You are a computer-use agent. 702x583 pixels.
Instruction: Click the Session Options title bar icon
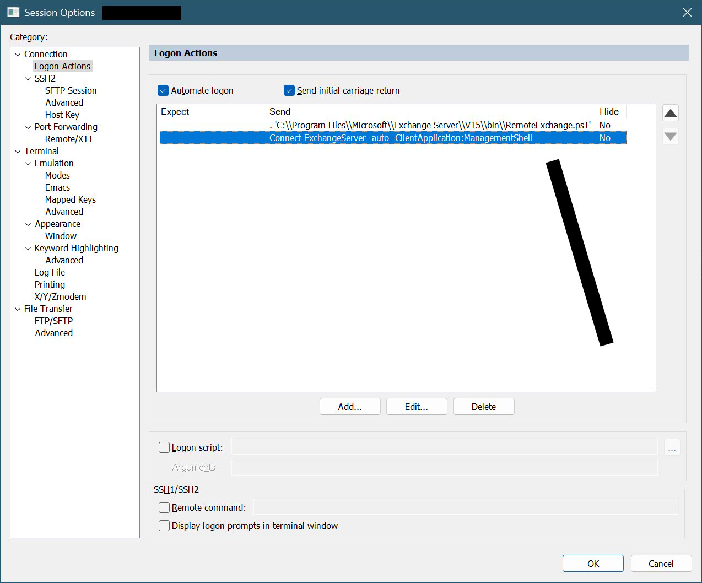pos(13,12)
